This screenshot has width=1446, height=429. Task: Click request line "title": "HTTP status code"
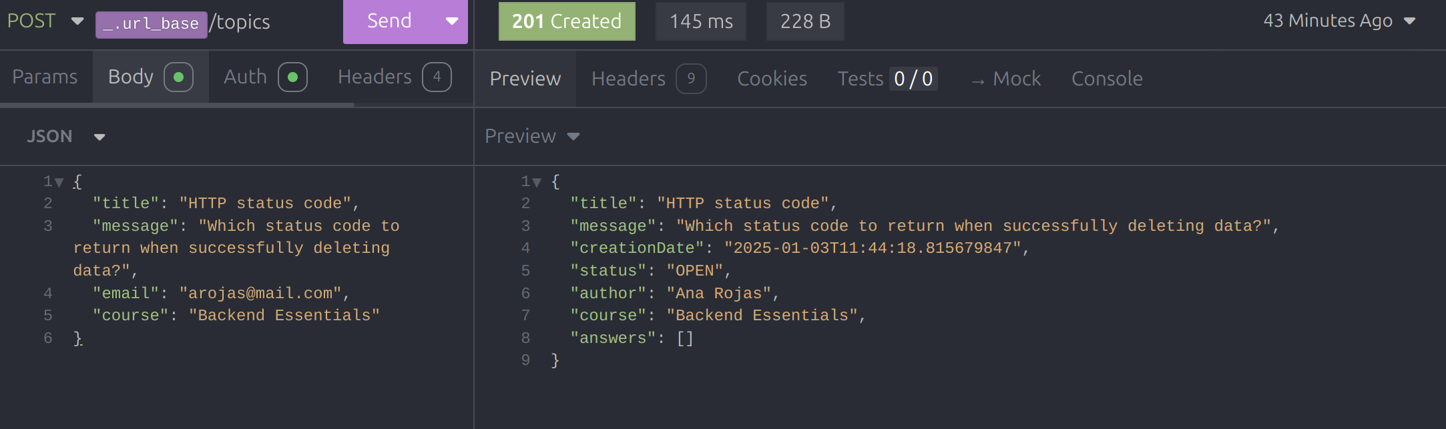[x=226, y=203]
